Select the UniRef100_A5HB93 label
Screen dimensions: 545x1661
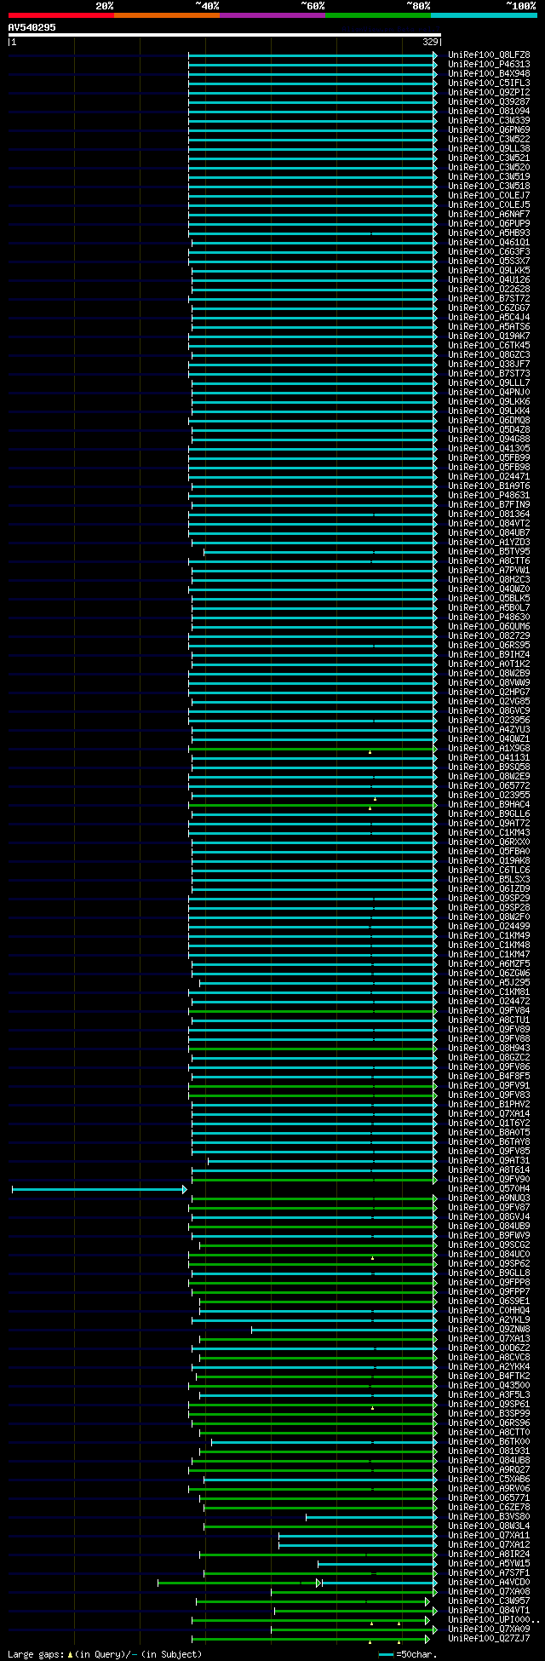[x=489, y=233]
